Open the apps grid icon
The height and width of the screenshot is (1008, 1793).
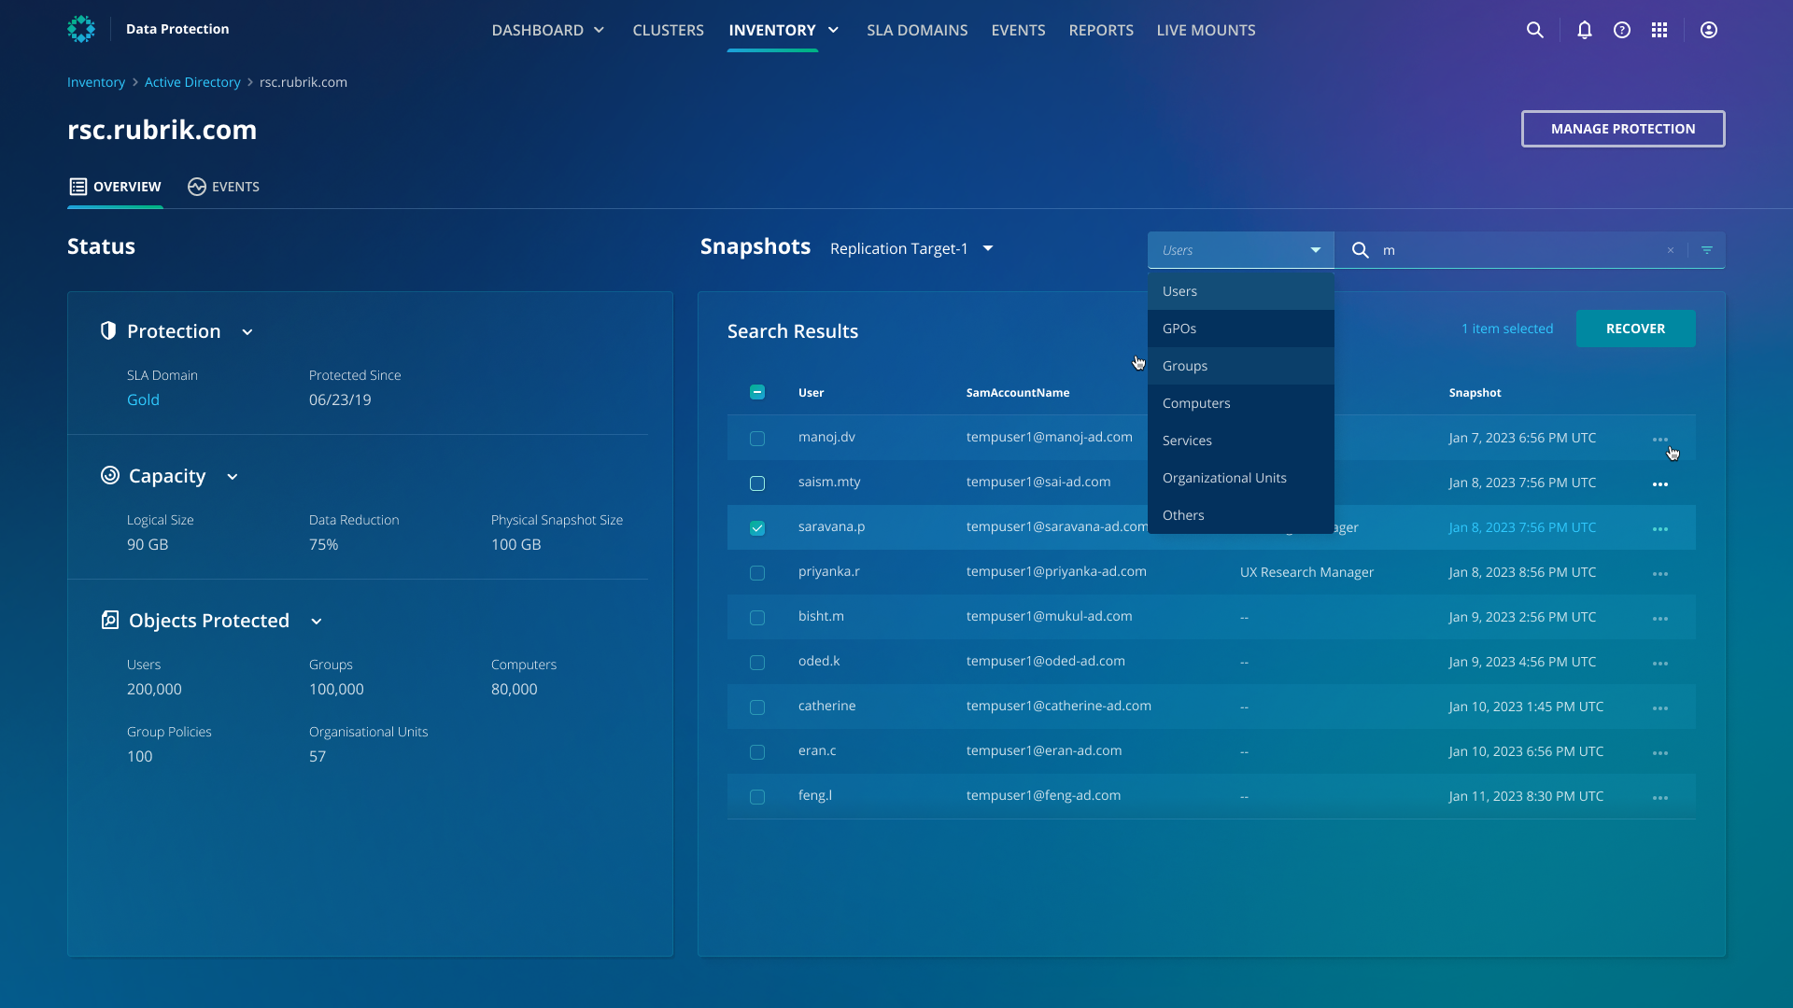(1659, 30)
